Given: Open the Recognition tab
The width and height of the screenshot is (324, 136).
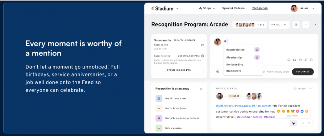Looking at the screenshot, I should coord(259,8).
